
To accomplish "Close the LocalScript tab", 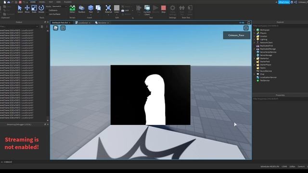I will tap(90, 23).
